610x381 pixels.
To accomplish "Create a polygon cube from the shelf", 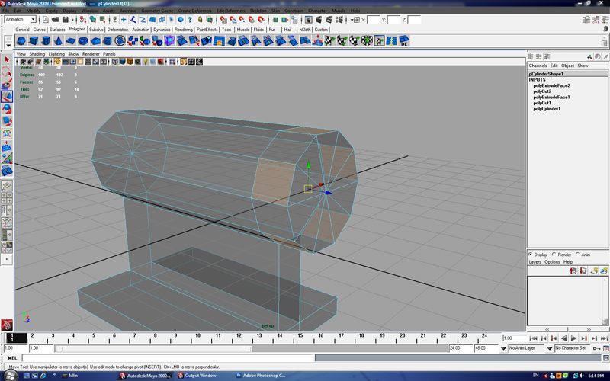I will pyautogui.click(x=34, y=40).
